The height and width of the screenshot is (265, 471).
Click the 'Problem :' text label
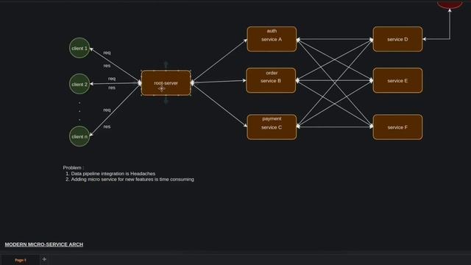(74, 168)
